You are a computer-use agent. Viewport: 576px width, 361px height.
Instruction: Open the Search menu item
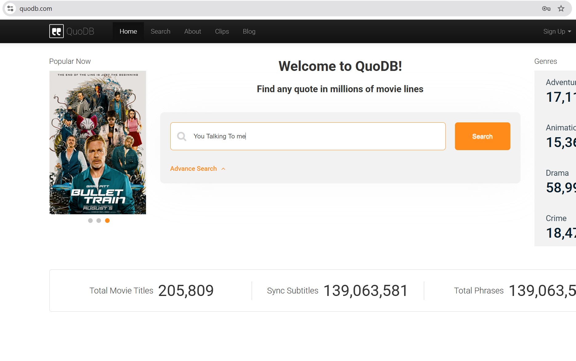click(160, 31)
